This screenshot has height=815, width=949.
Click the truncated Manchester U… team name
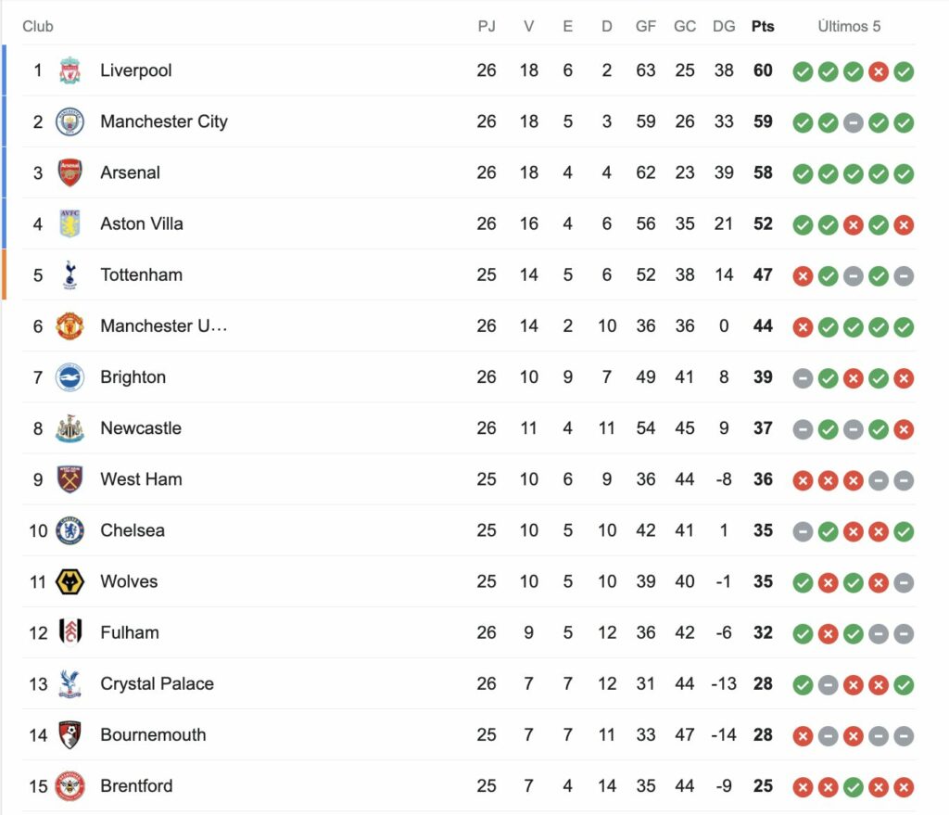(163, 325)
